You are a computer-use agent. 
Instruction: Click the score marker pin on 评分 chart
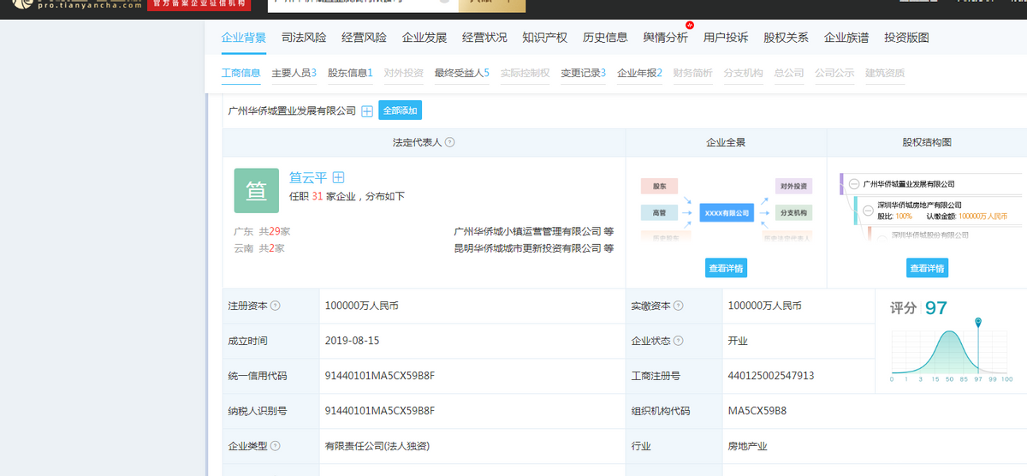coord(978,323)
